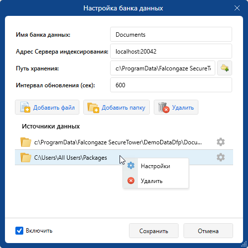Cancel the dialog with Отмена
This screenshot has height=248, width=248.
coord(208,231)
